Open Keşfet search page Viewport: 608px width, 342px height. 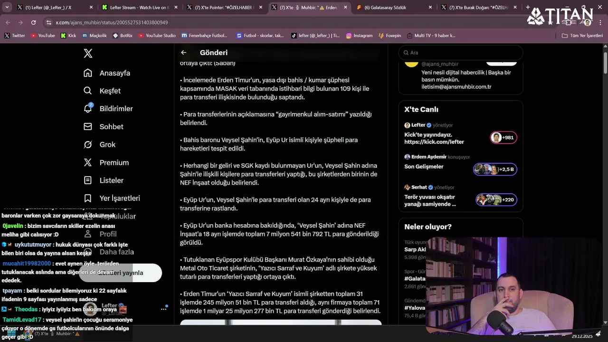point(102,91)
